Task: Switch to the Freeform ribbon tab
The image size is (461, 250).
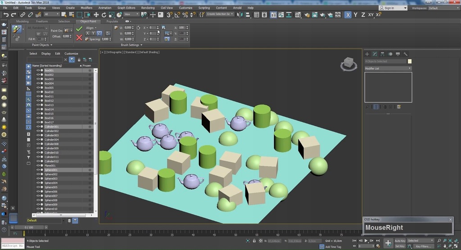Action: 42,21
